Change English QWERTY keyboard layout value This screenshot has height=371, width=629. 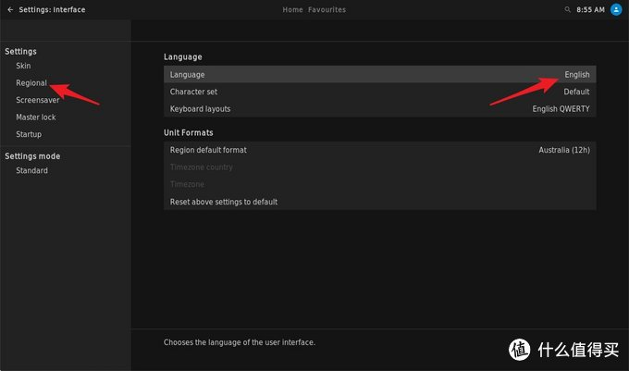pyautogui.click(x=561, y=108)
